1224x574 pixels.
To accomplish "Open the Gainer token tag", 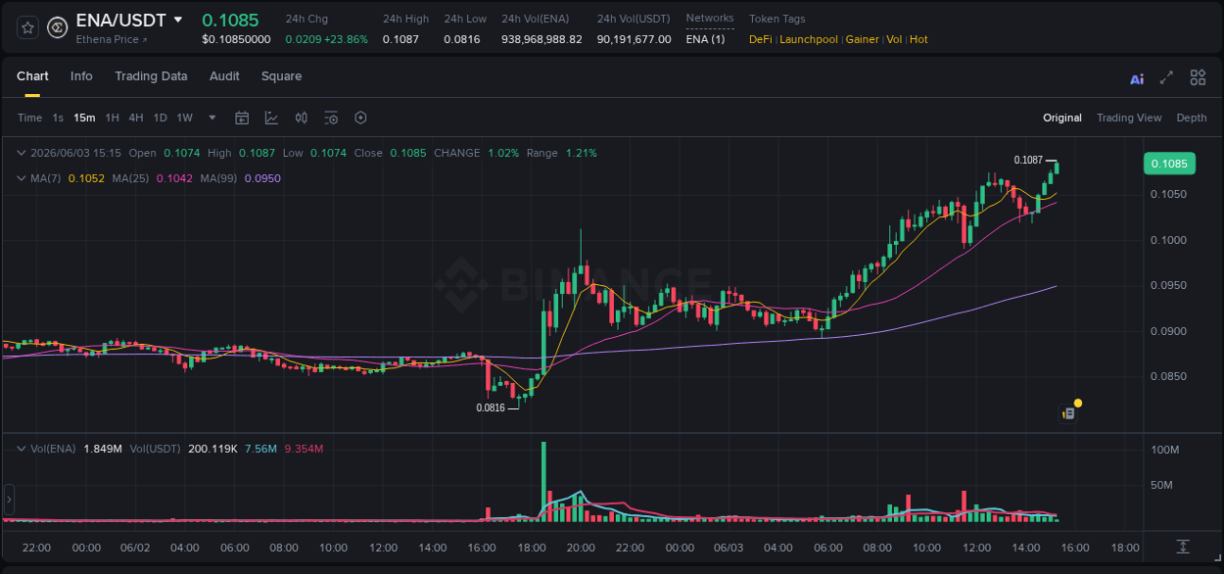I will click(x=862, y=39).
